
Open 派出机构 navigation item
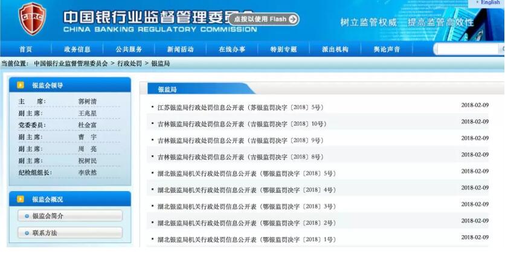click(x=335, y=50)
